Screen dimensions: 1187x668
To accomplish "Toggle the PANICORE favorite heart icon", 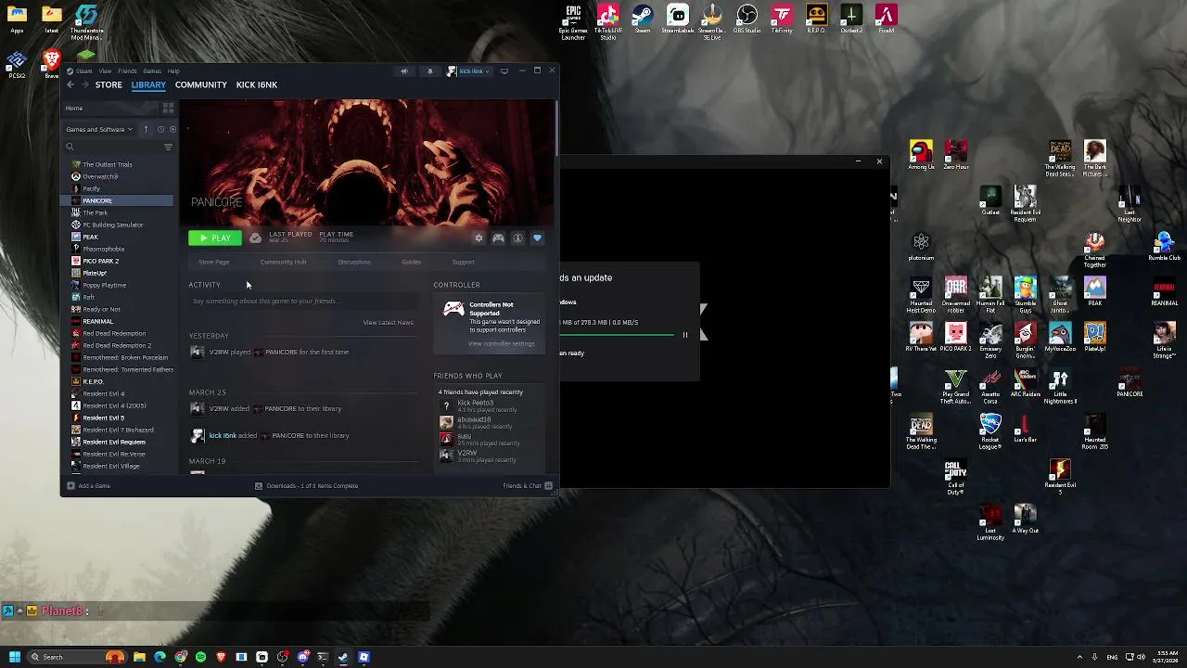I will (x=537, y=238).
